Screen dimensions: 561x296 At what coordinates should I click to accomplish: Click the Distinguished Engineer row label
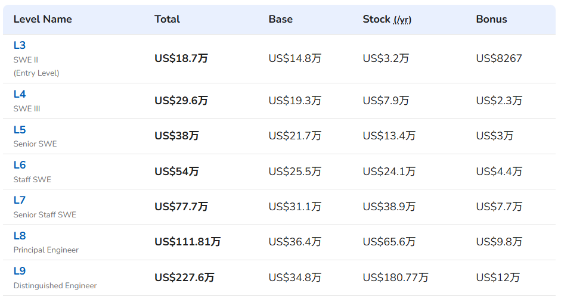(x=55, y=286)
